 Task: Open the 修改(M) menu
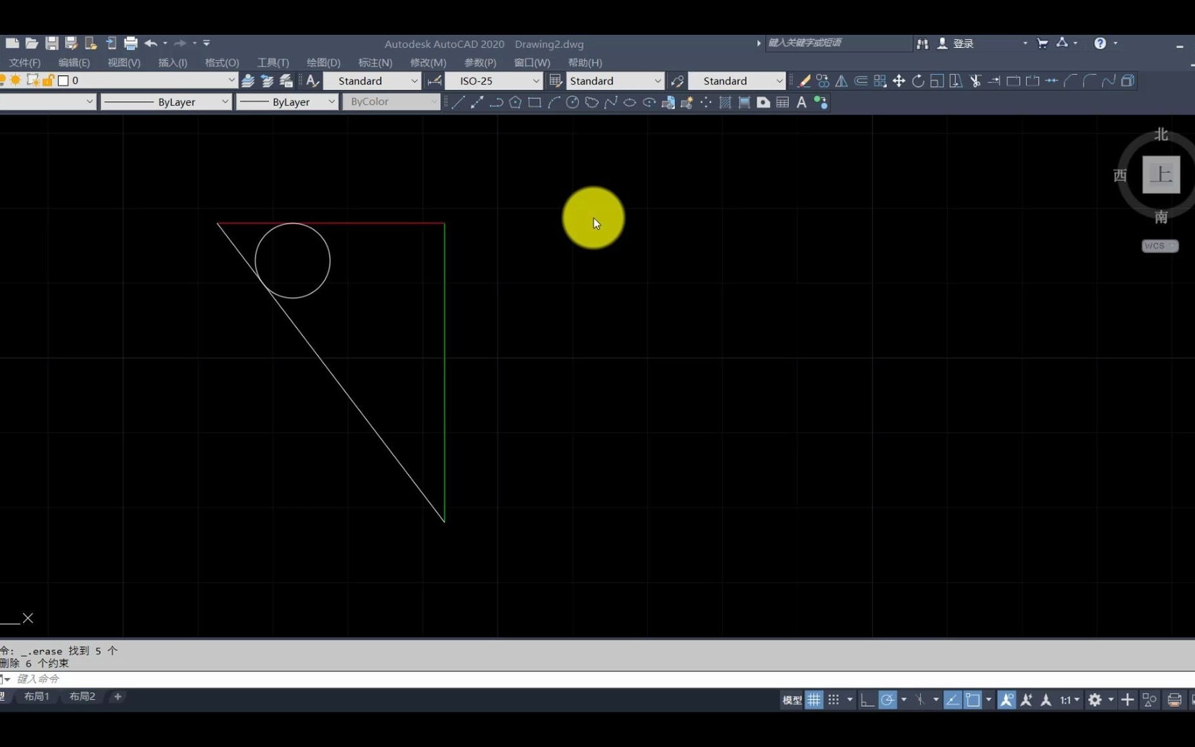[x=428, y=62]
